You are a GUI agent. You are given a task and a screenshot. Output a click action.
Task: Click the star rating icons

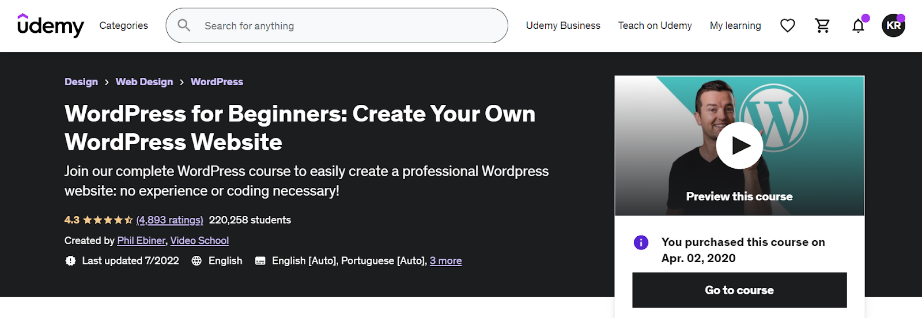(x=108, y=220)
